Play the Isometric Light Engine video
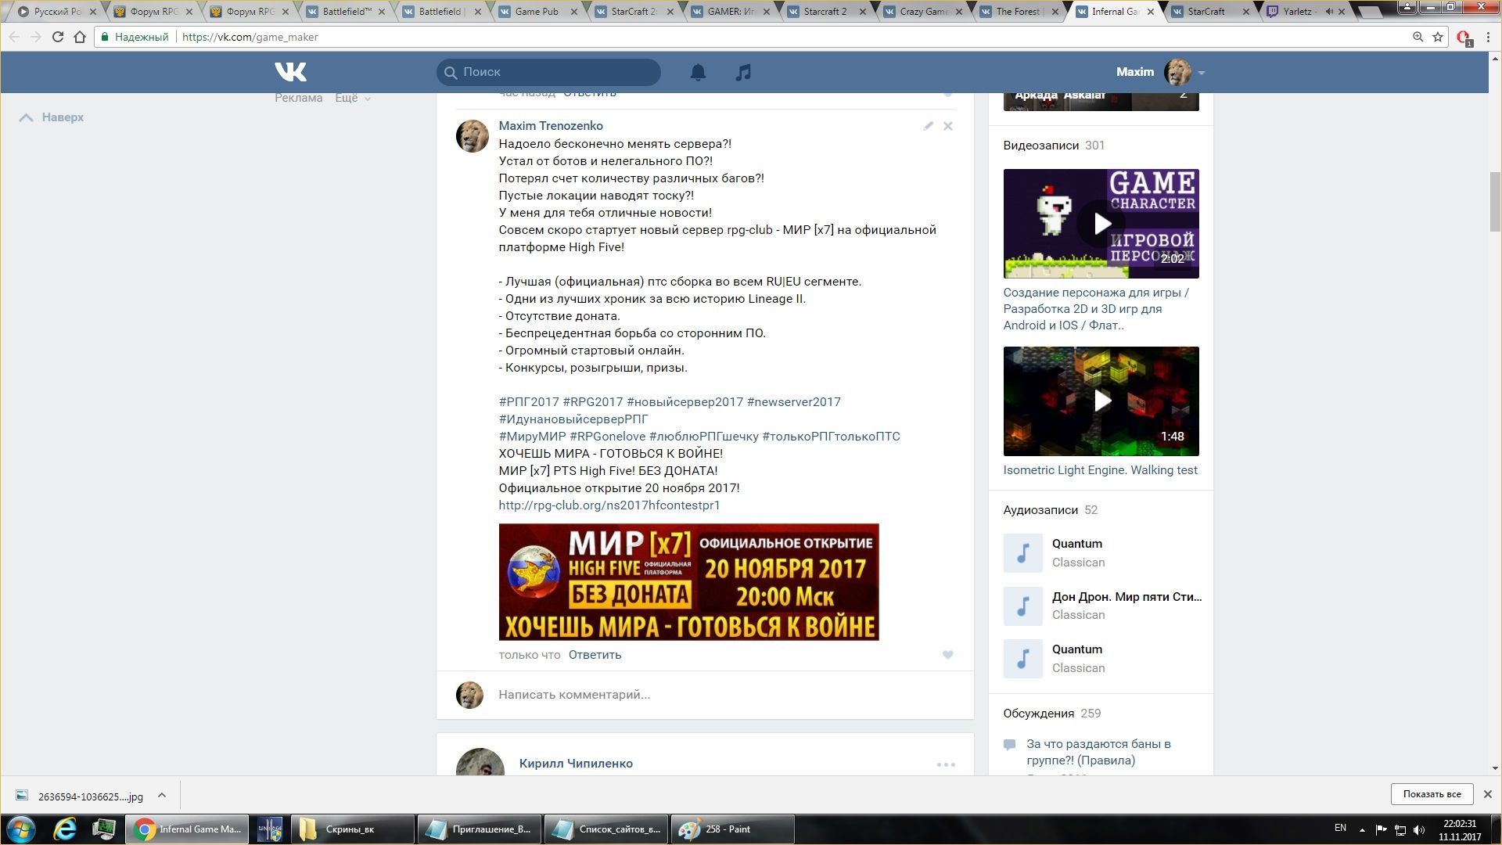The width and height of the screenshot is (1502, 845). coord(1101,401)
